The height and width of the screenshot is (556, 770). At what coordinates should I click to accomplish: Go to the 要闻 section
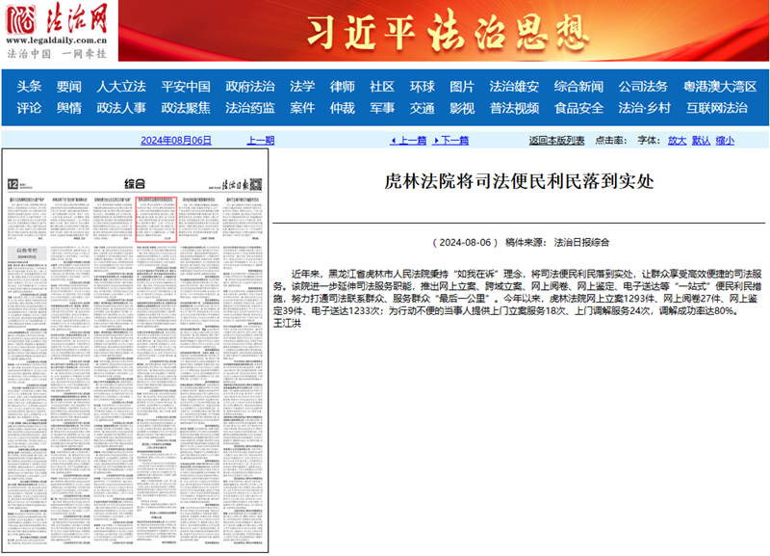click(68, 87)
